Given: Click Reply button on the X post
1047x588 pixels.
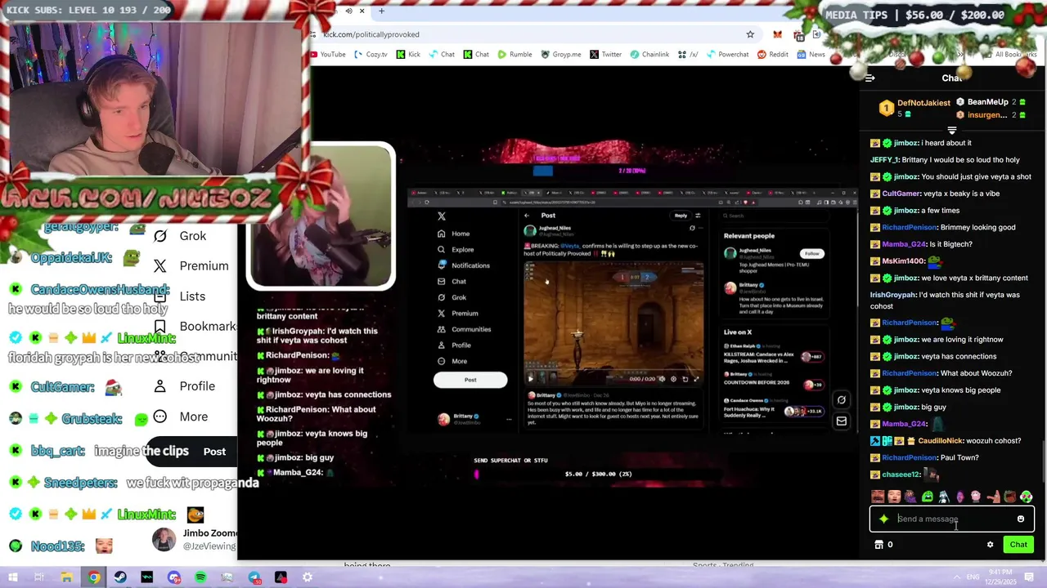Looking at the screenshot, I should click(681, 216).
